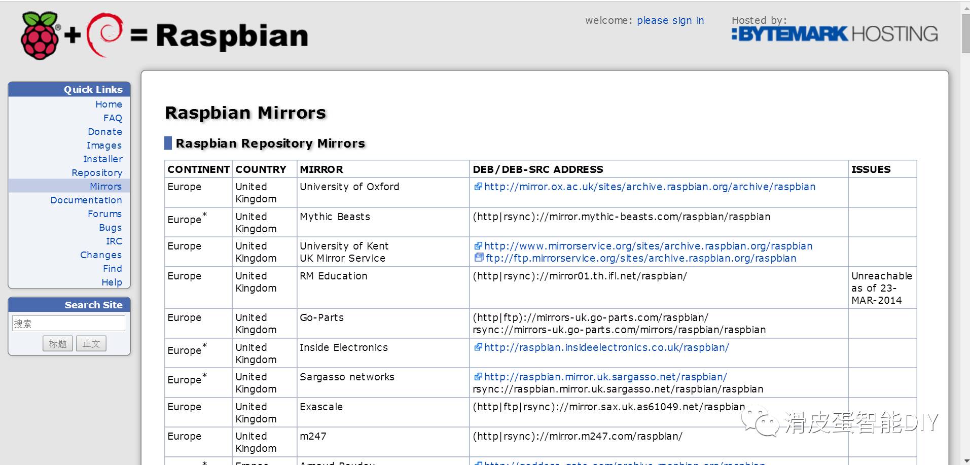
Task: Click the 'Unreachable as of 23-MAR-2014' issue
Action: 881,288
